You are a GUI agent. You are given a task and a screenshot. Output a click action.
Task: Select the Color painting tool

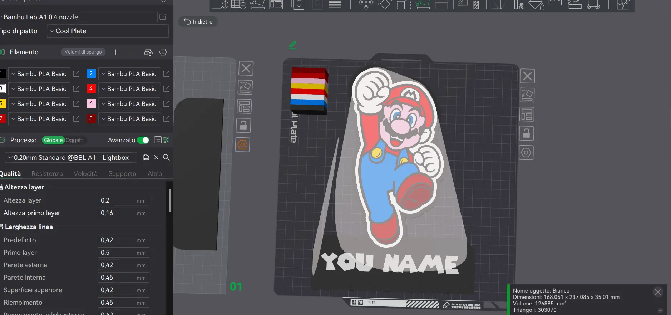[x=537, y=4]
